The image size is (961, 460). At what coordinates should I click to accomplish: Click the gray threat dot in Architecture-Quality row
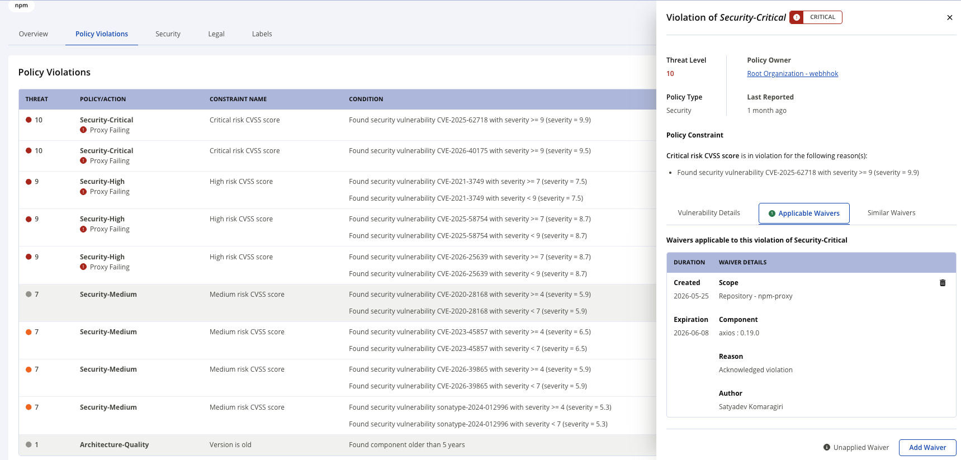[x=29, y=445]
